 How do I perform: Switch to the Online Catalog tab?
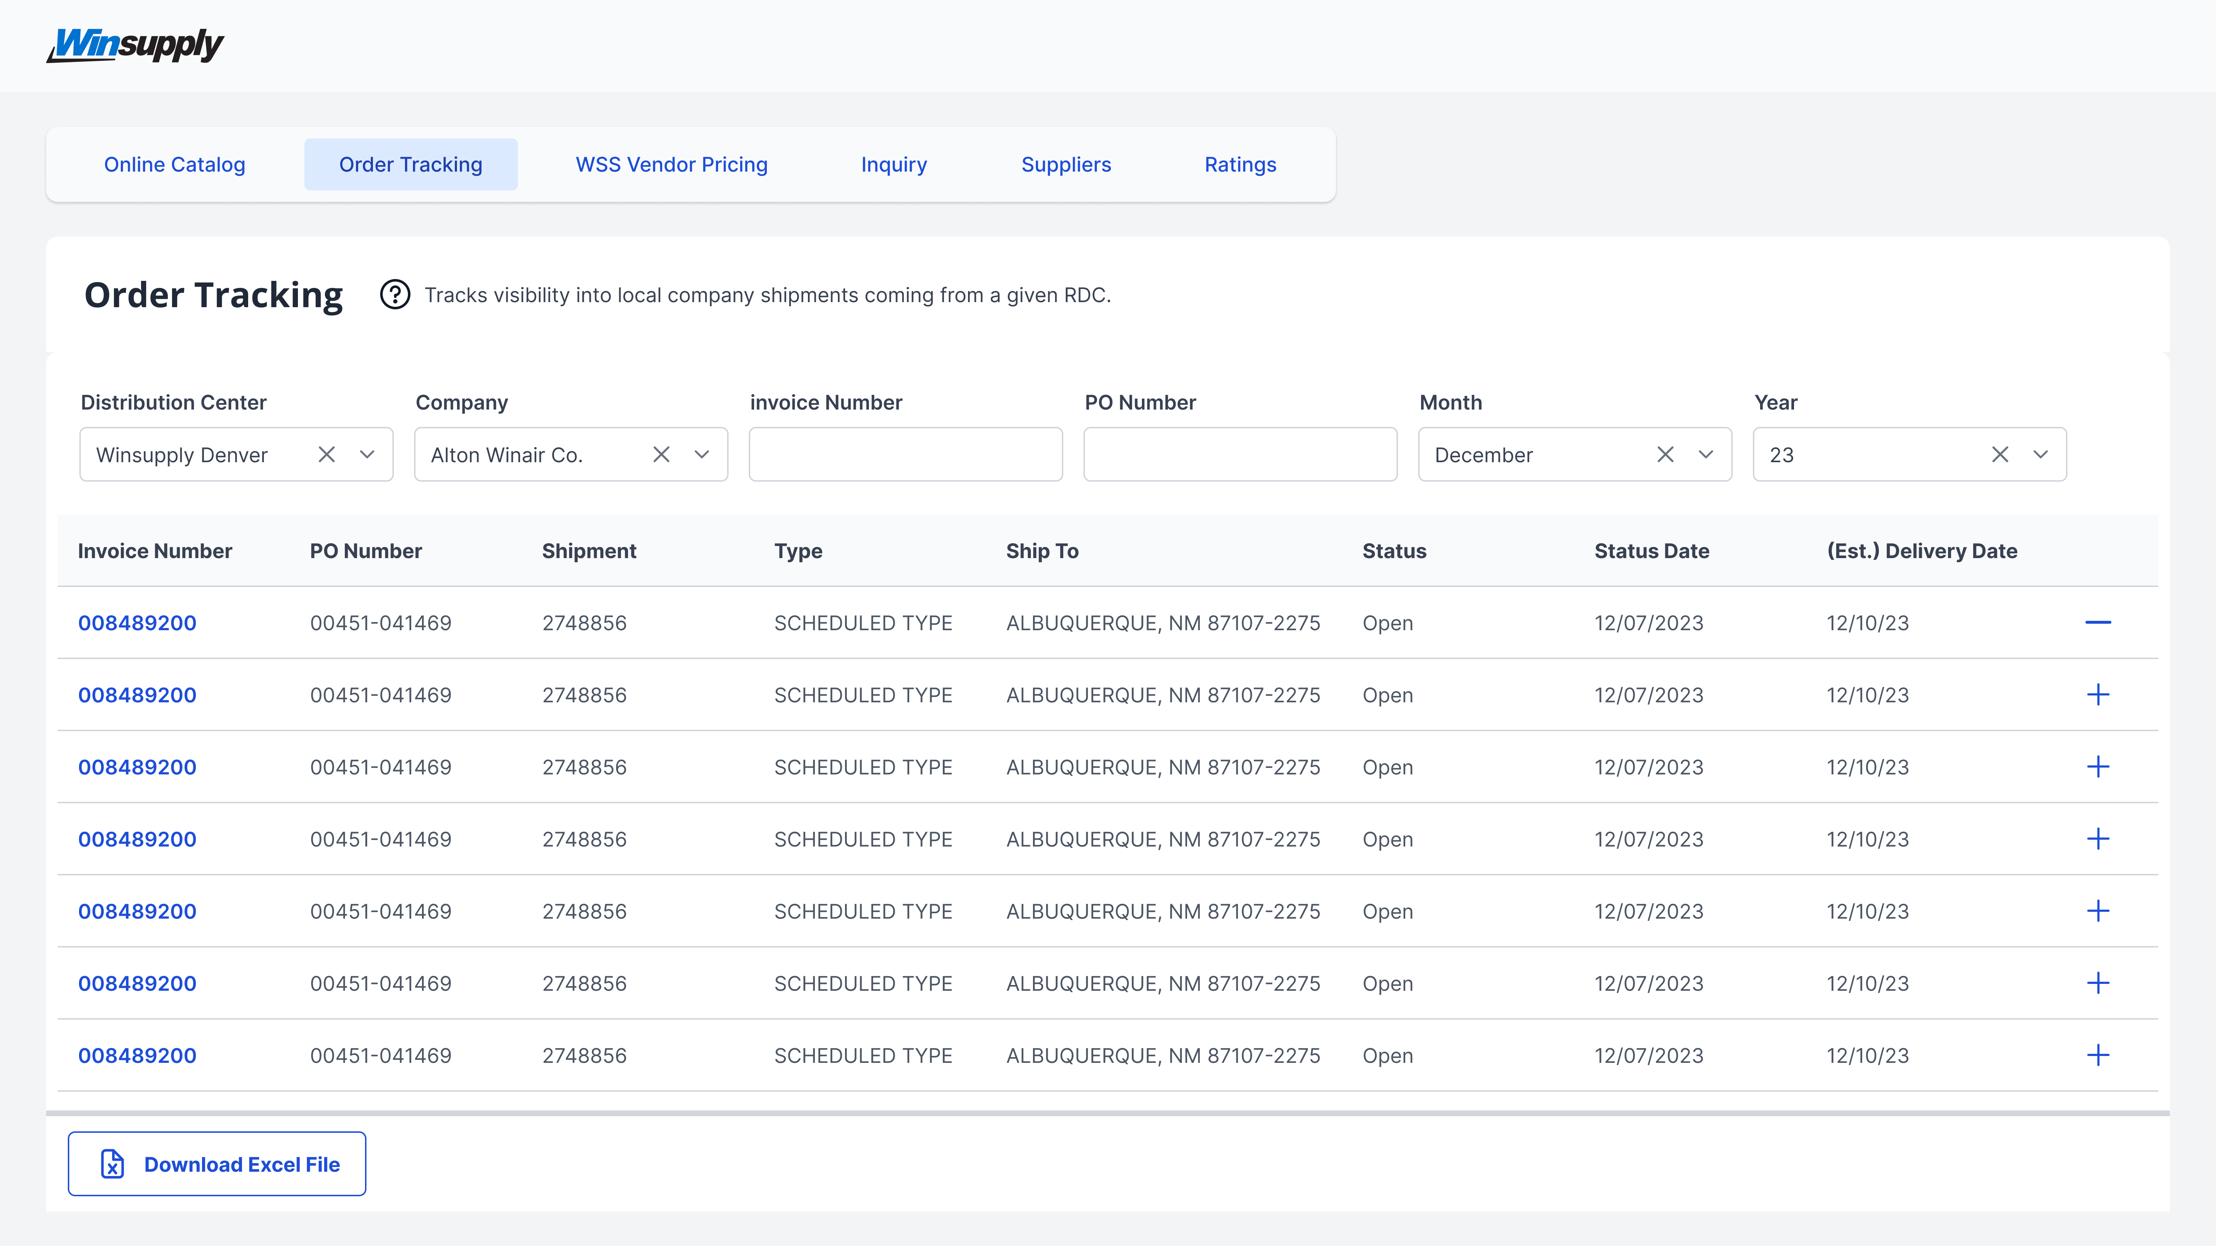click(x=175, y=164)
